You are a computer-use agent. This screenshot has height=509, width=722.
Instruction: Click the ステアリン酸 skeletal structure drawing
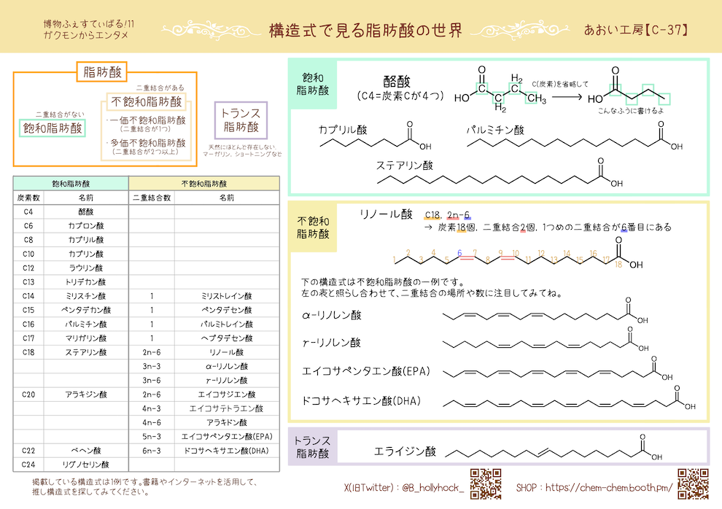pos(500,173)
